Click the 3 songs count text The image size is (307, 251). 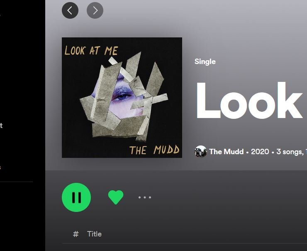(290, 152)
